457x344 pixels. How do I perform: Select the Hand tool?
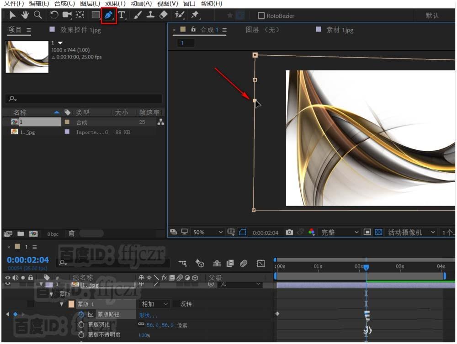[x=25, y=15]
